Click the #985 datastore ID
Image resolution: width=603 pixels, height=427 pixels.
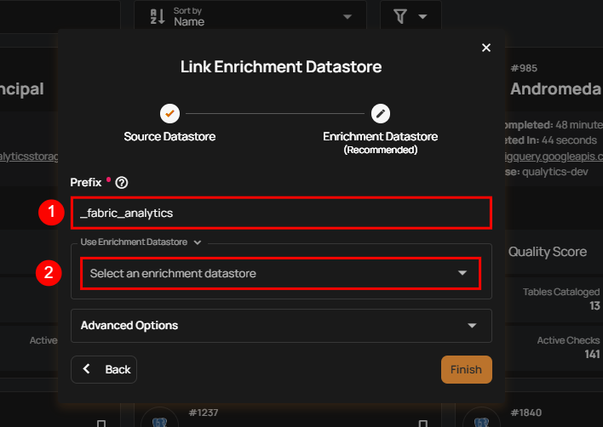[x=524, y=68]
